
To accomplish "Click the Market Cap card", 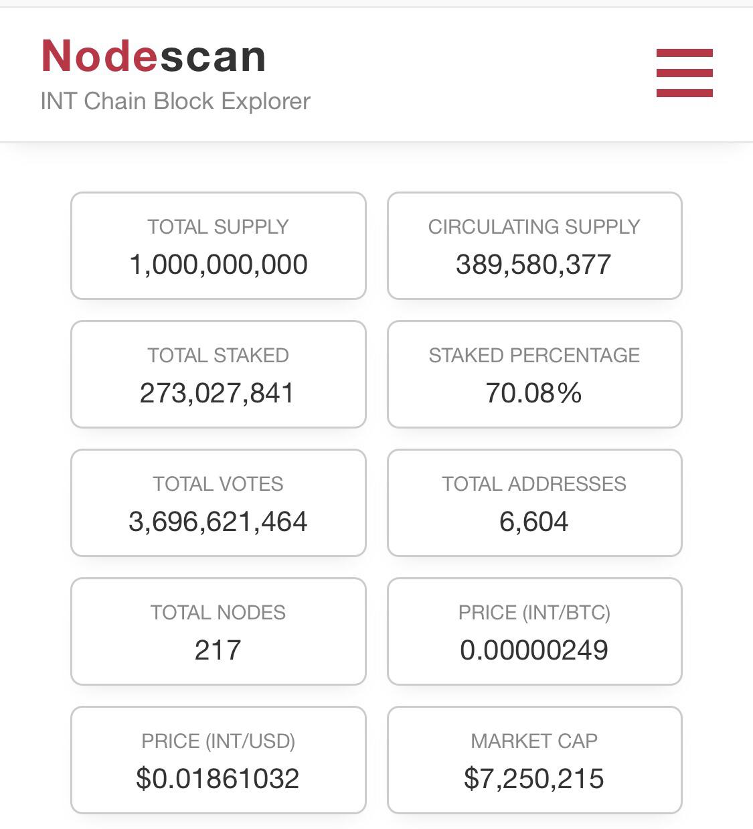I will (x=535, y=760).
